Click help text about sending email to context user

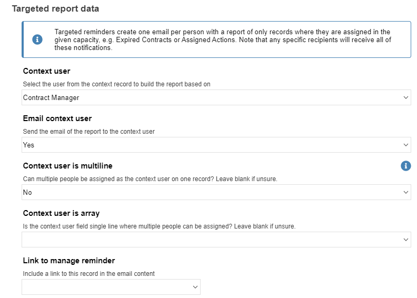click(89, 131)
